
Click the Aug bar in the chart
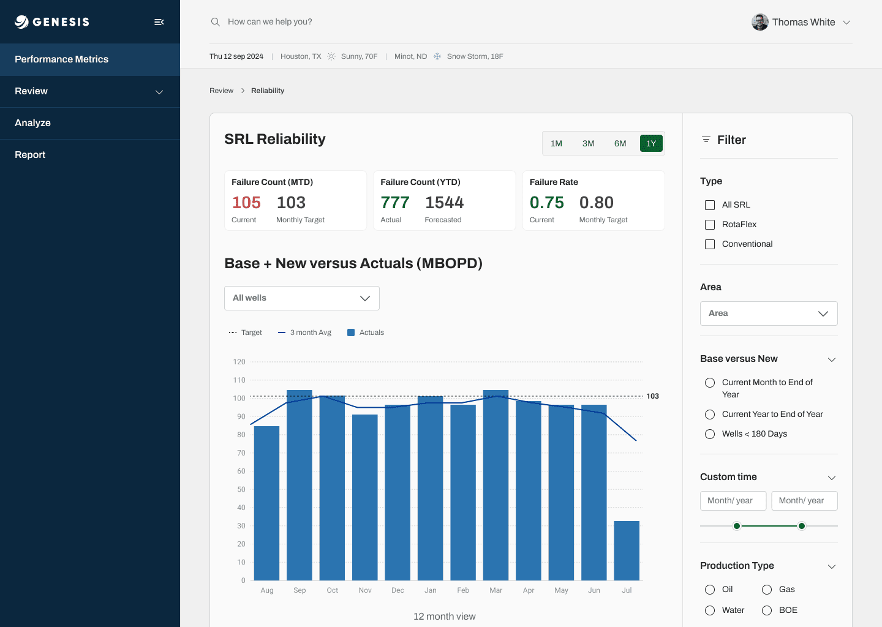click(266, 503)
